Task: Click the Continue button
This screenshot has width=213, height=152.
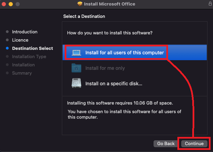Action: (x=194, y=144)
